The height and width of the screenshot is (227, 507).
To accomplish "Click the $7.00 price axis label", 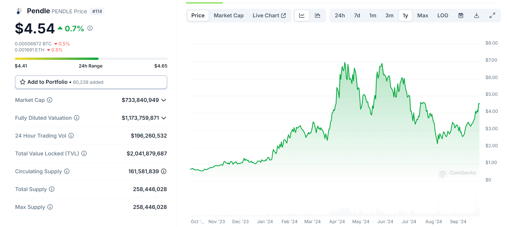I will (x=491, y=60).
